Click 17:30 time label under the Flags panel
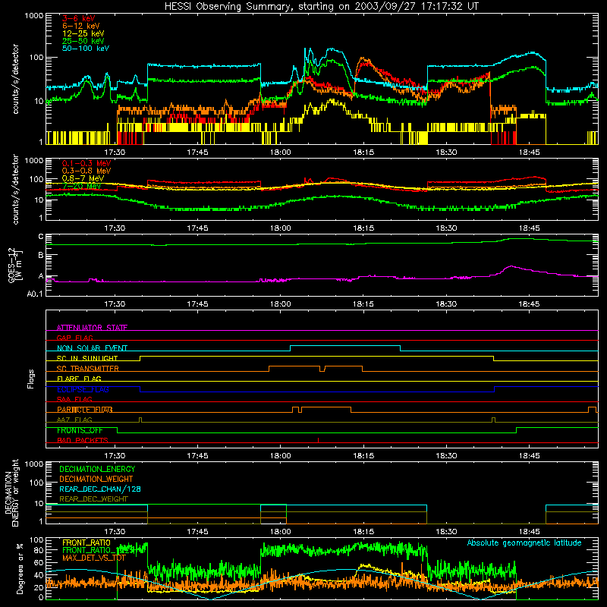The image size is (607, 607). (115, 456)
